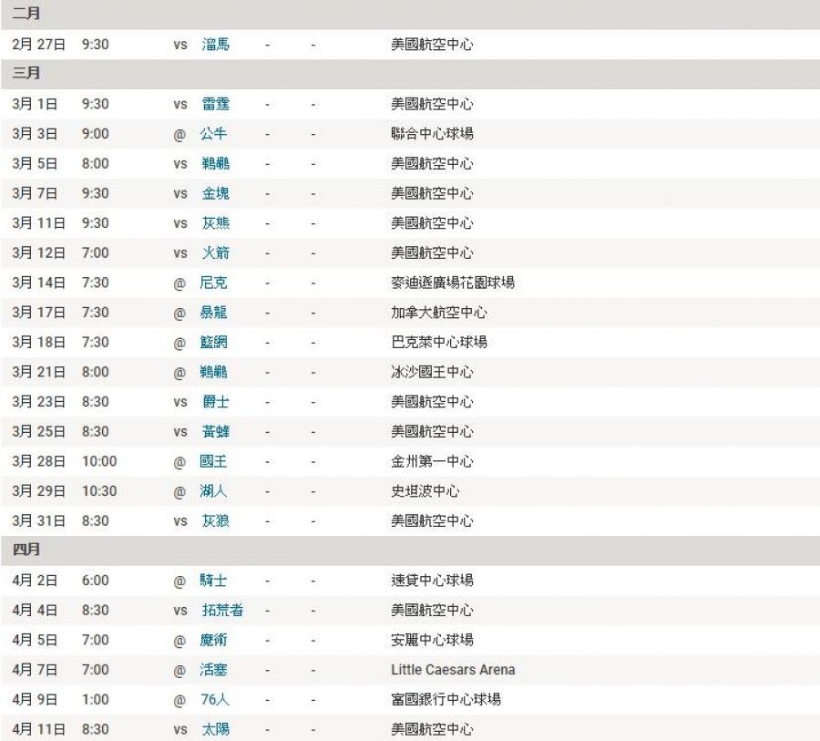Open the 76人 team link
The image size is (820, 741).
215,700
